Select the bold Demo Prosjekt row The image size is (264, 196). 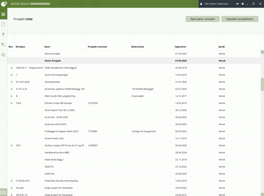[x=134, y=61]
